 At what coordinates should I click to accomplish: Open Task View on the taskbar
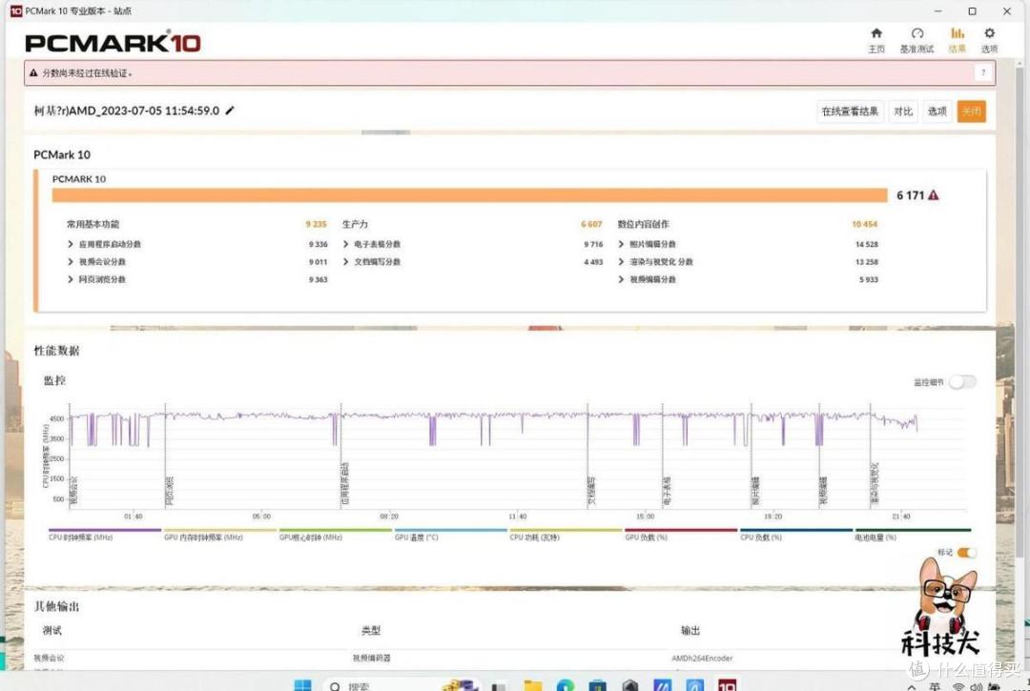click(x=499, y=685)
